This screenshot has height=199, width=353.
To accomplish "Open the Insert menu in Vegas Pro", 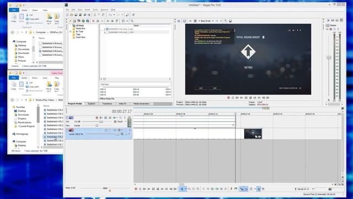I will point(87,10).
